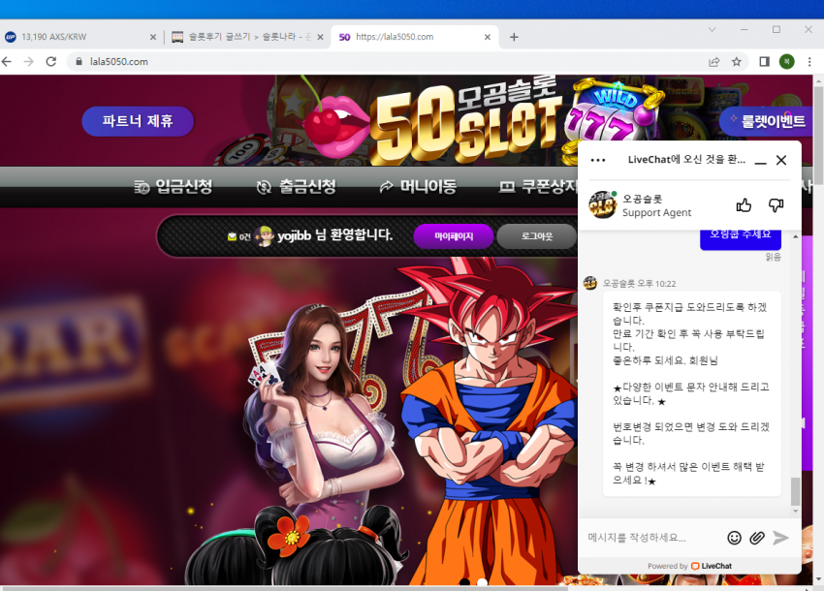Open the message inbox envelope icon
The image size is (824, 591).
(x=232, y=237)
